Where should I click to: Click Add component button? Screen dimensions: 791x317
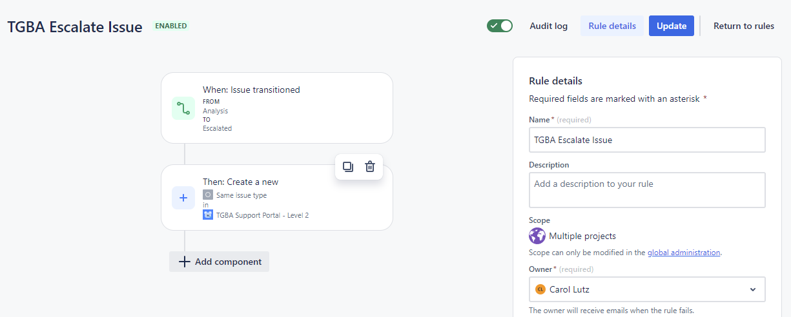click(x=220, y=262)
